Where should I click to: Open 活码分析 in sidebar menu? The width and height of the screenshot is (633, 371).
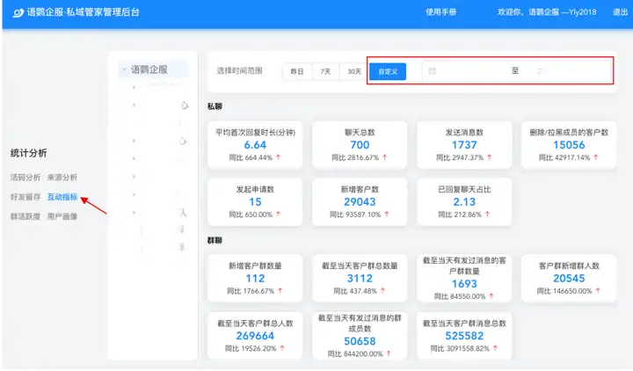click(x=25, y=177)
